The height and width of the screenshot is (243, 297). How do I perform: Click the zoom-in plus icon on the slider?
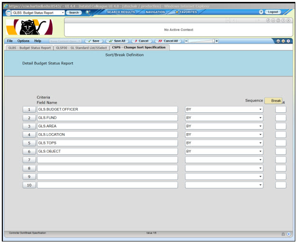pos(217,41)
